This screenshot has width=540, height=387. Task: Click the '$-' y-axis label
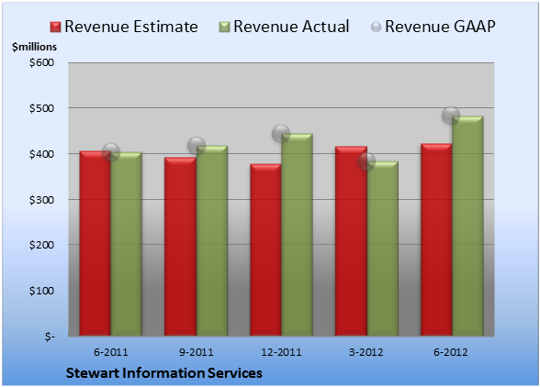pyautogui.click(x=50, y=337)
